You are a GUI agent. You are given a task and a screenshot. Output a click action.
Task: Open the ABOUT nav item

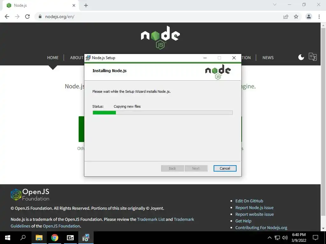(x=77, y=58)
